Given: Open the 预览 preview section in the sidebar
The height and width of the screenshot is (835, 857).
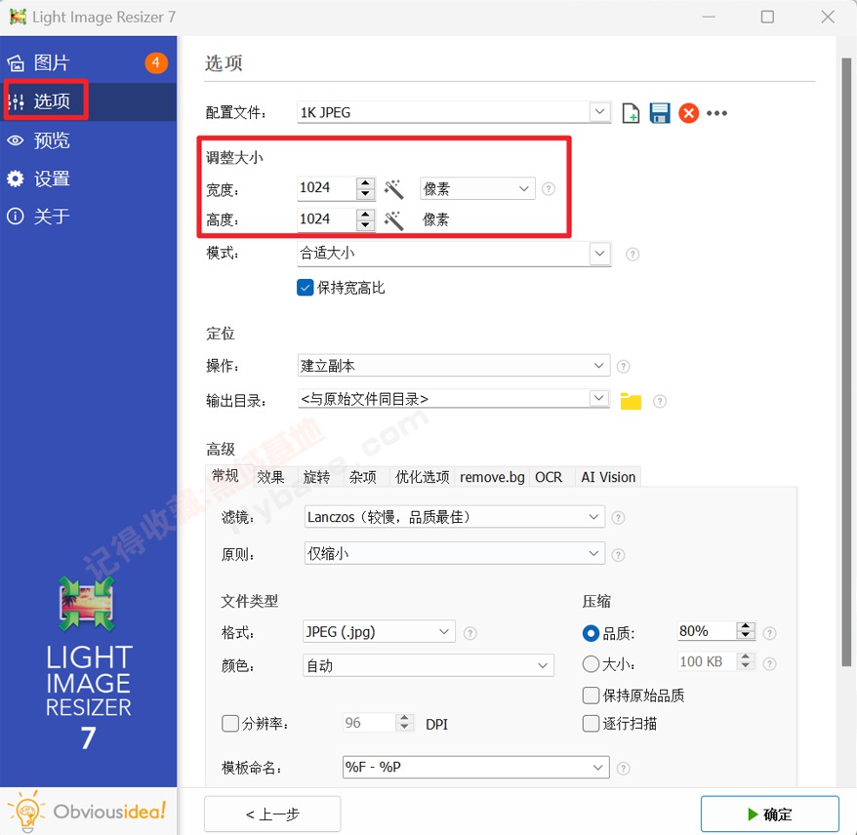Looking at the screenshot, I should coord(50,140).
